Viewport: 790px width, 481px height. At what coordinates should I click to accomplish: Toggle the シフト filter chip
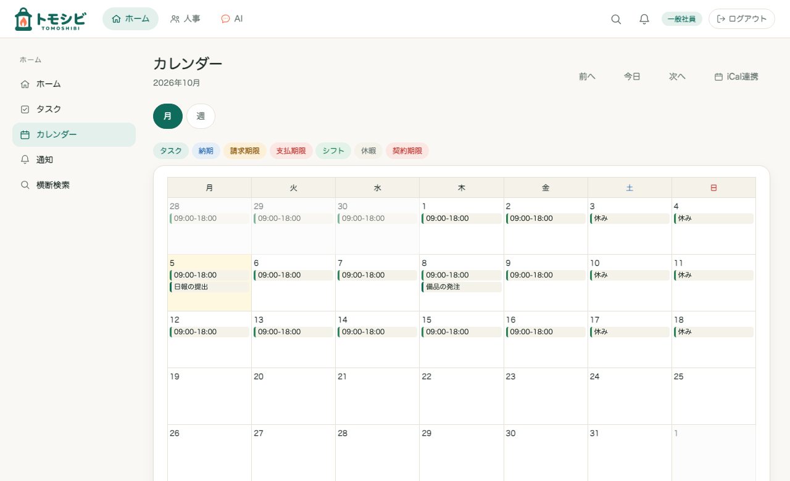coord(333,150)
